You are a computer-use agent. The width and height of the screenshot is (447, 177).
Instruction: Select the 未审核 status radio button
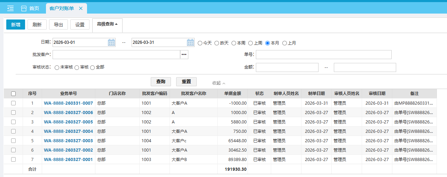click(57, 67)
